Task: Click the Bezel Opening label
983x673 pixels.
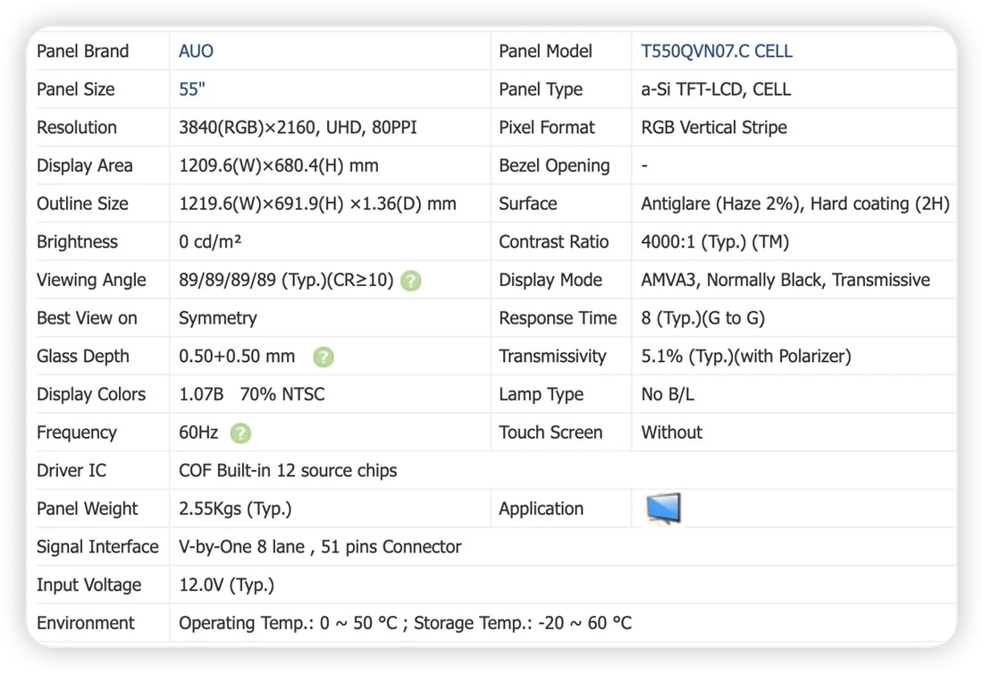Action: coord(554,166)
